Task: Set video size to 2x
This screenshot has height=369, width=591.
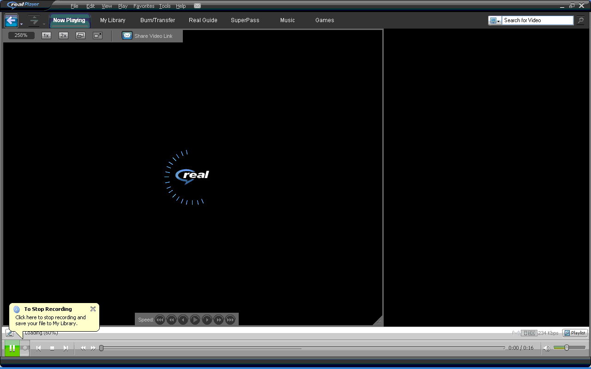Action: (63, 36)
